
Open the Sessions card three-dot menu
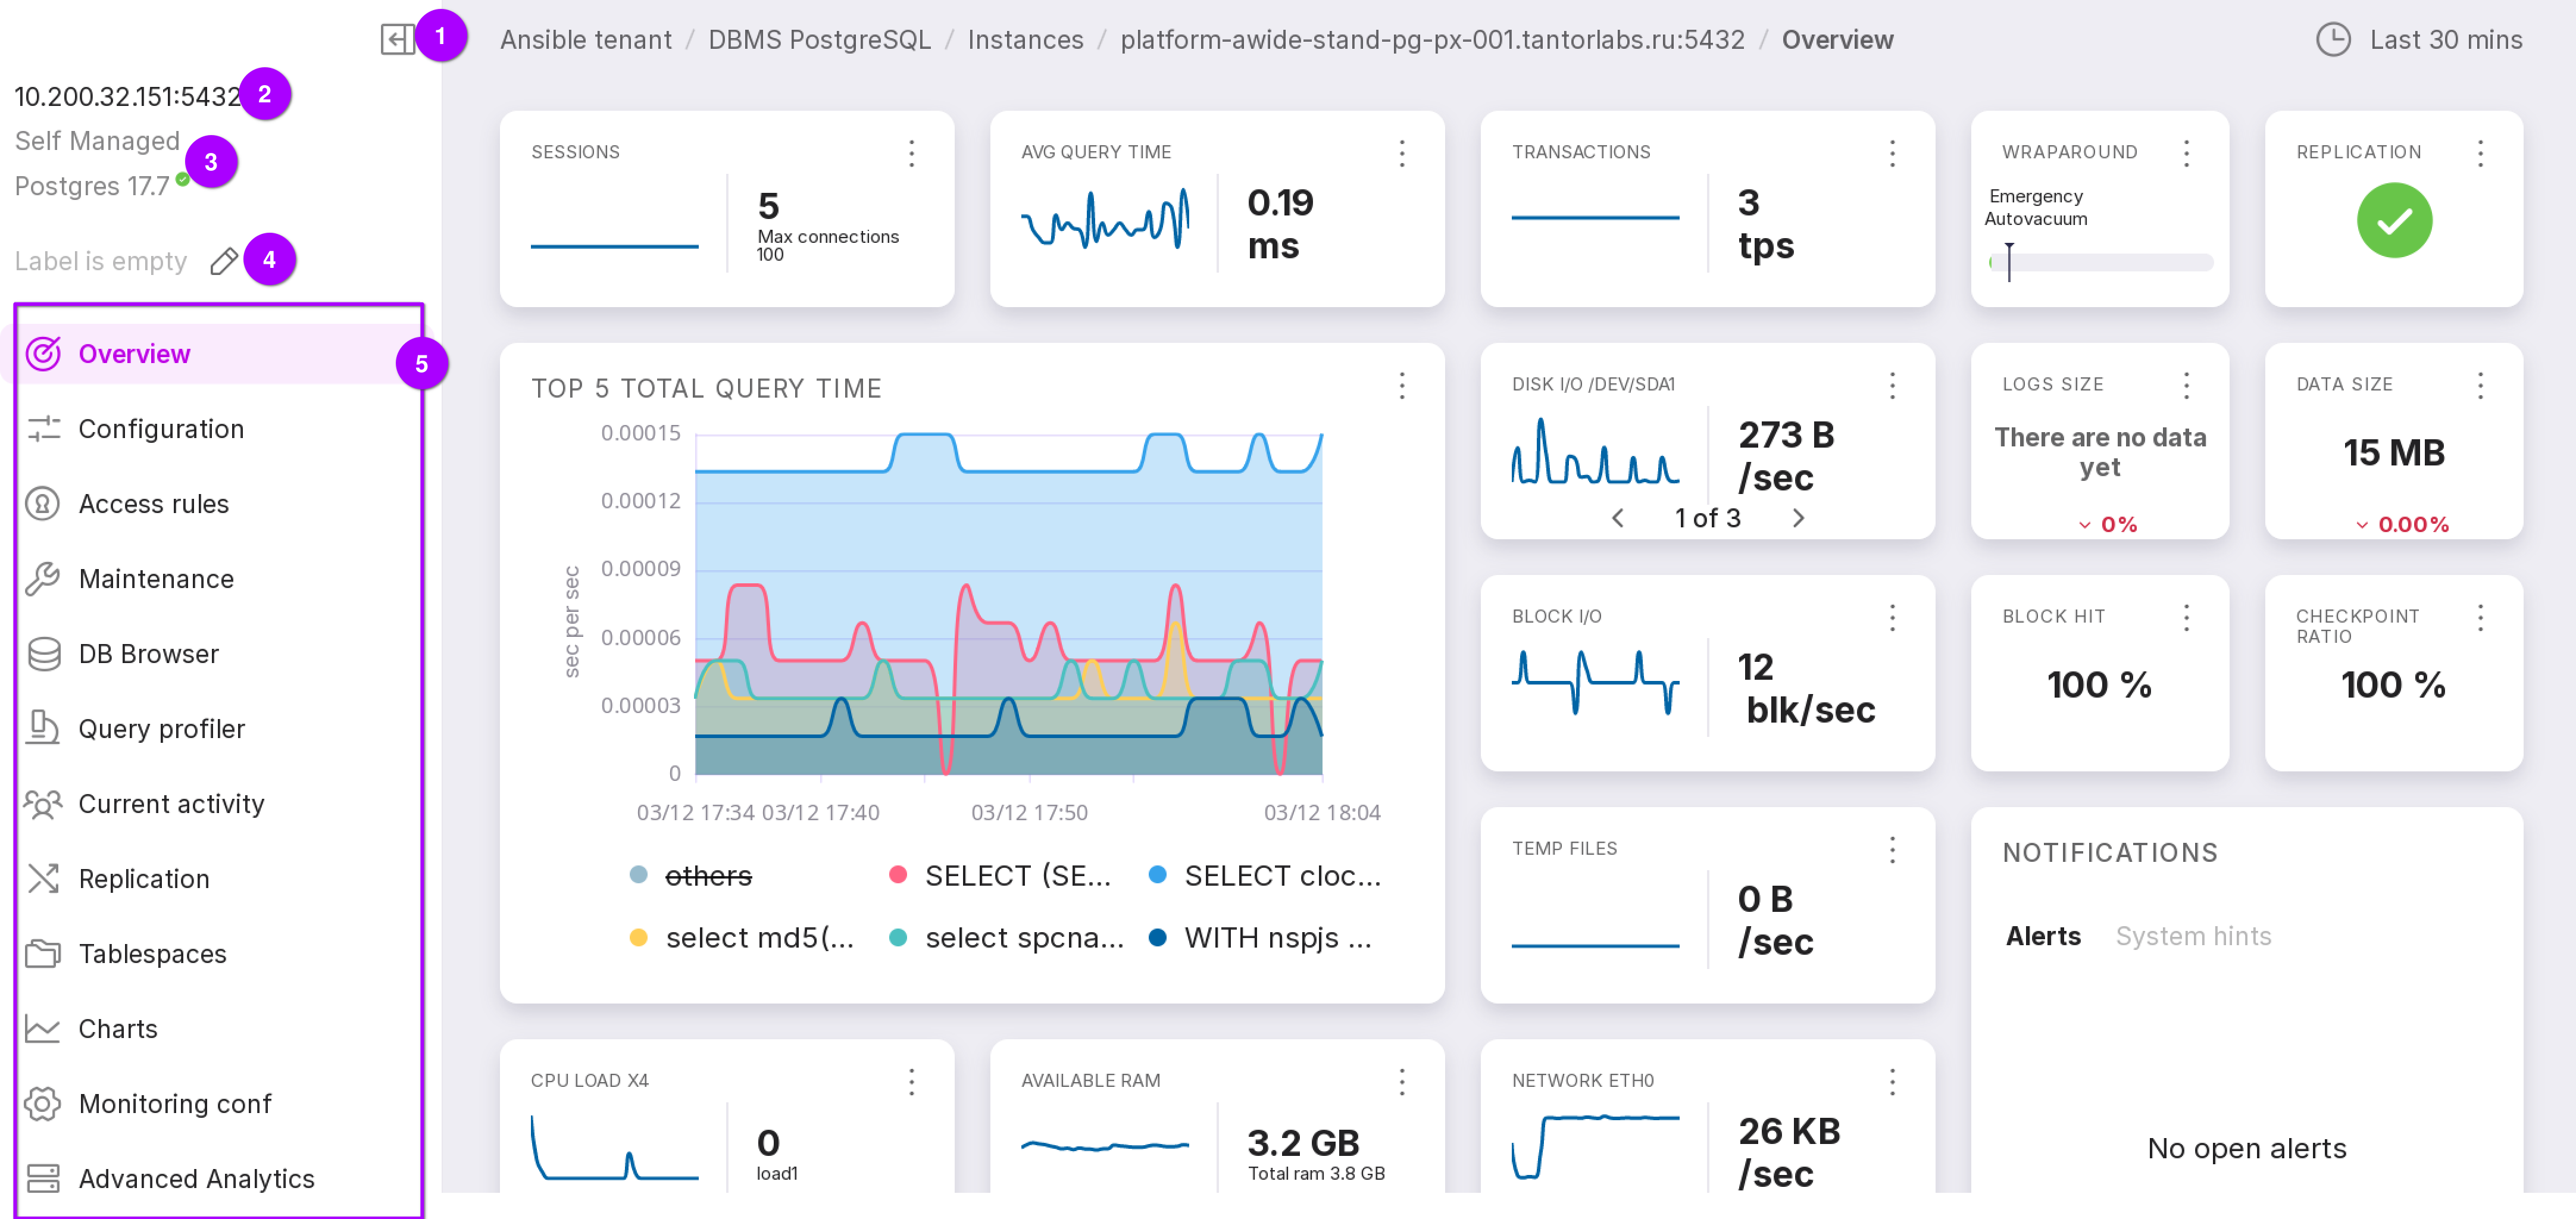pos(911,153)
